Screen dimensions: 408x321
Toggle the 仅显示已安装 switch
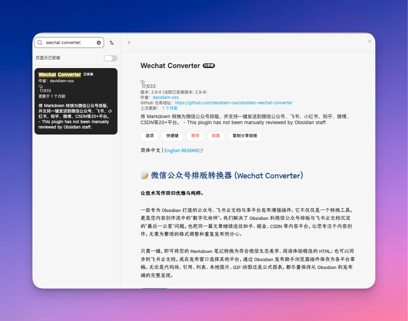coord(110,58)
